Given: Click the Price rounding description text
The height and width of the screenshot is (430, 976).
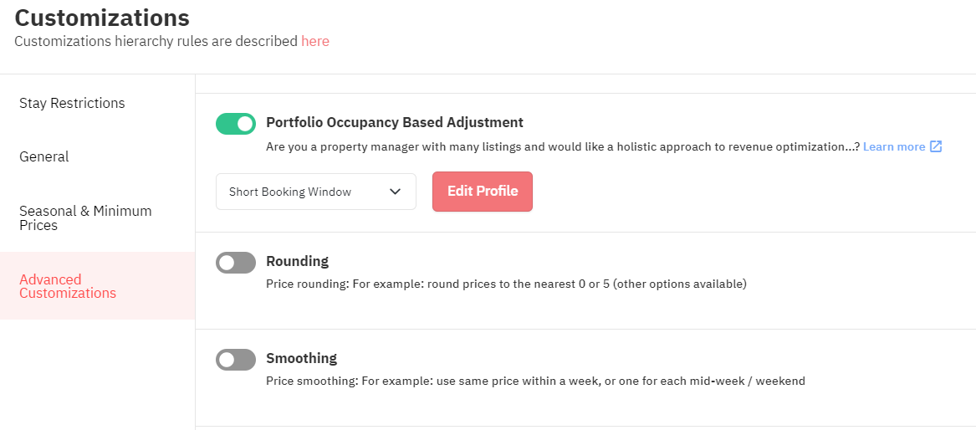Looking at the screenshot, I should (506, 284).
